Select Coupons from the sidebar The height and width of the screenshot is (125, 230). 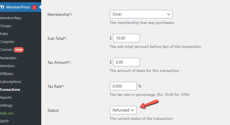7,41
